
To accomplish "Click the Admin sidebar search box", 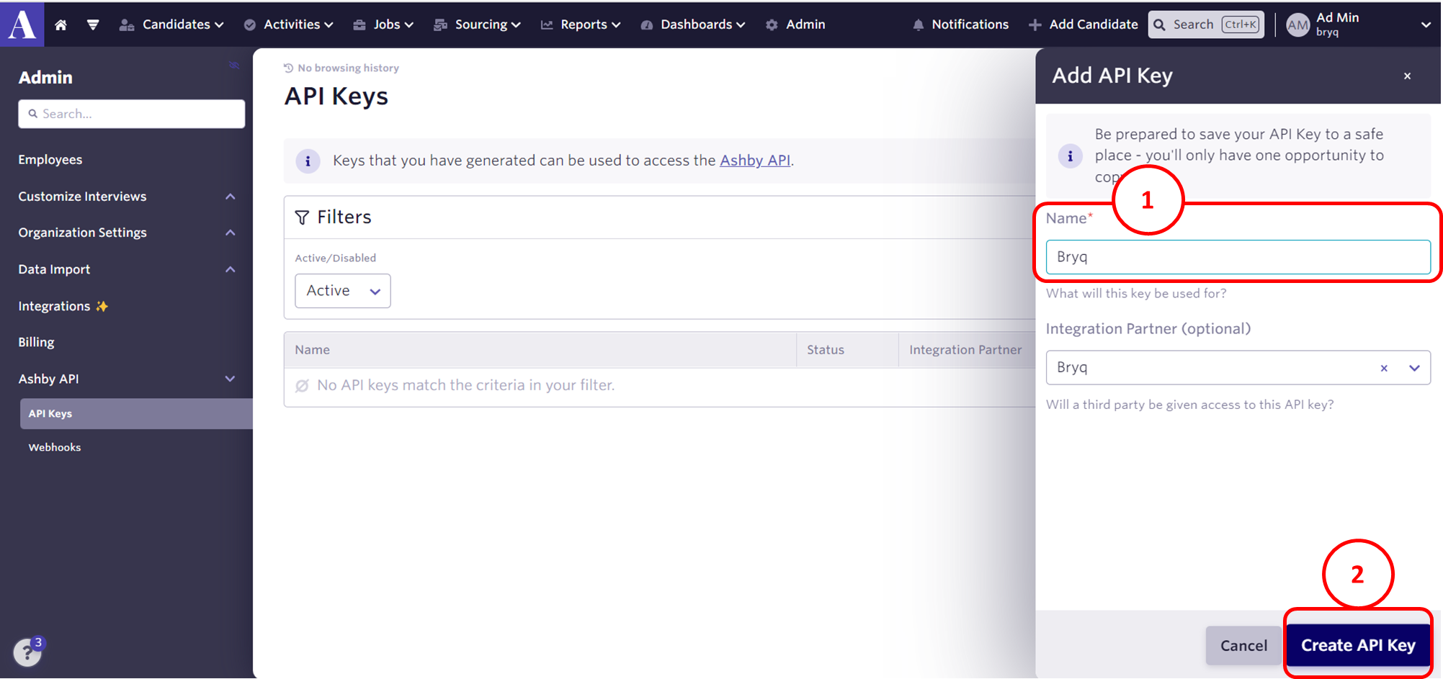I will coord(132,114).
